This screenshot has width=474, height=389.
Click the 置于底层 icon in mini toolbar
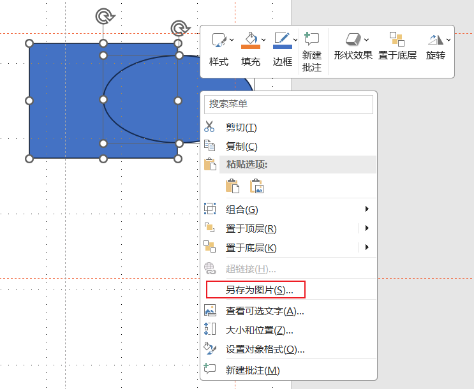(x=397, y=40)
